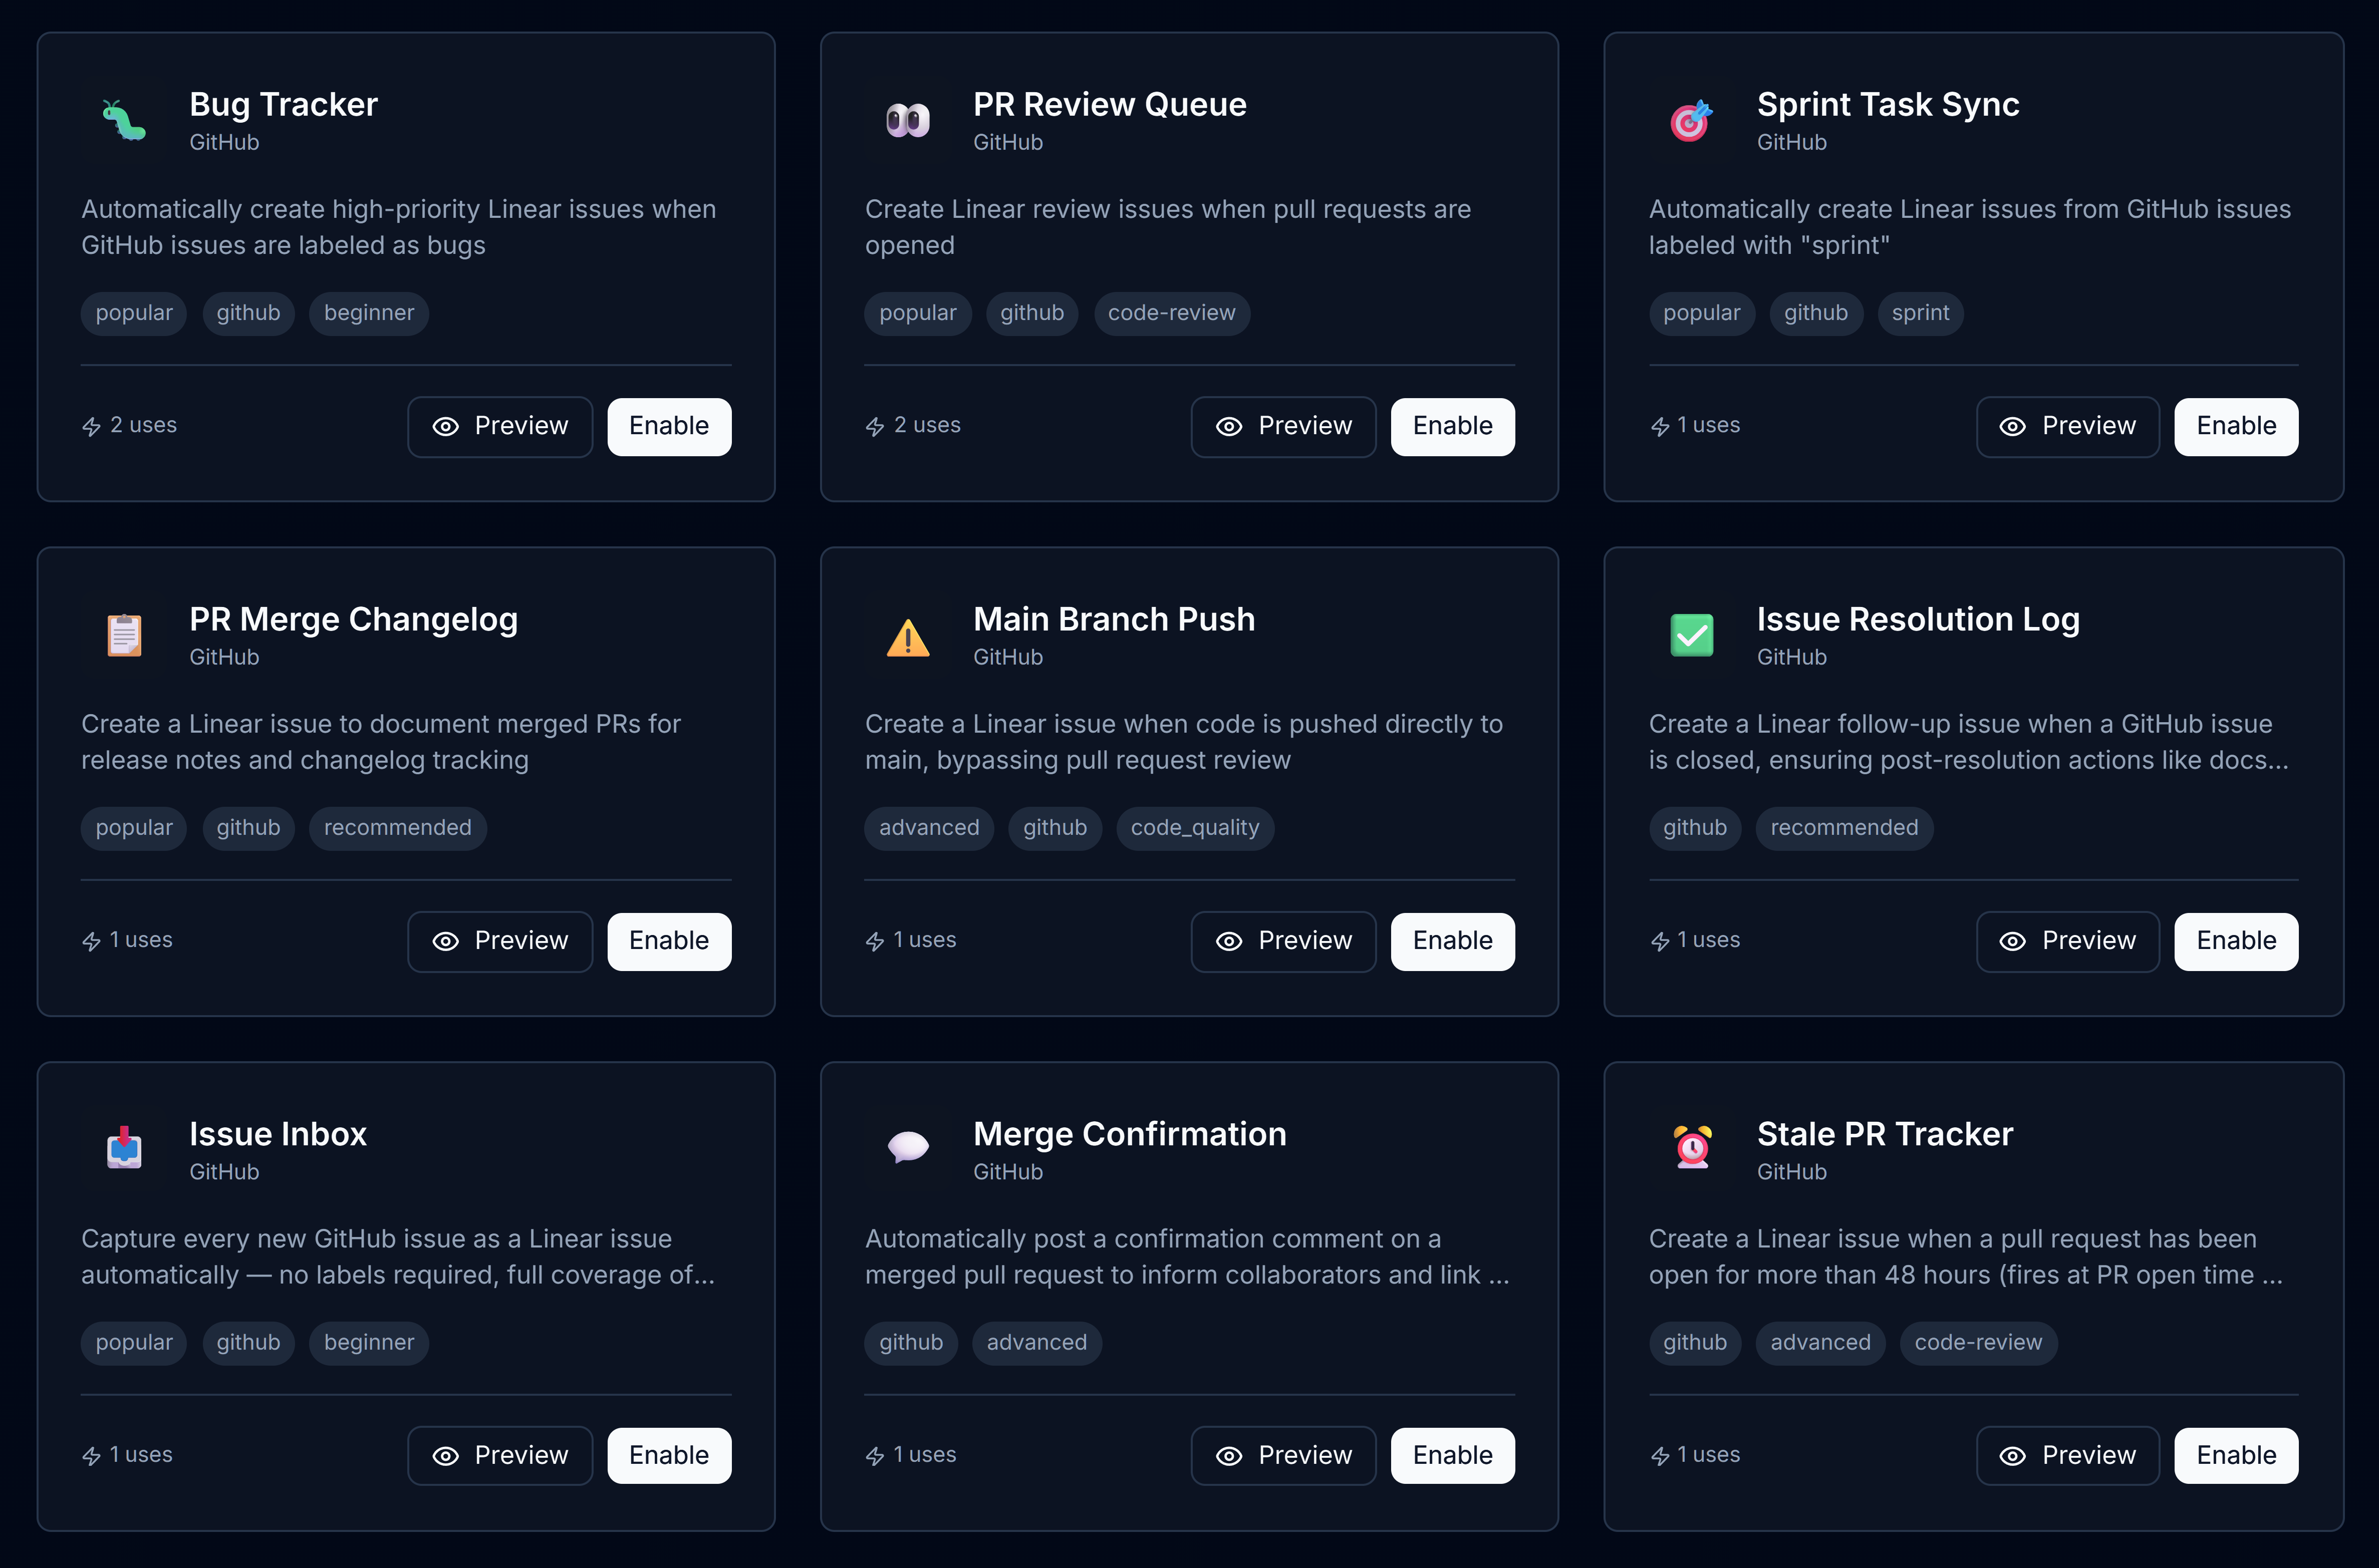Preview the Issue Inbox template
Screen dimensions: 2379x1568
[499, 1455]
